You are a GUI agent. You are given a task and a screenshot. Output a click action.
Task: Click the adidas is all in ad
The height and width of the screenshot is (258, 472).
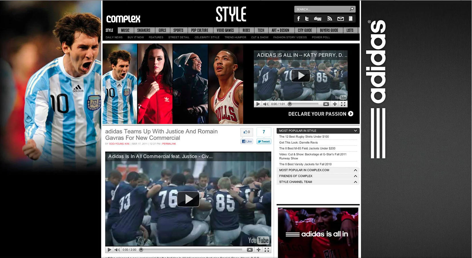[x=318, y=233]
